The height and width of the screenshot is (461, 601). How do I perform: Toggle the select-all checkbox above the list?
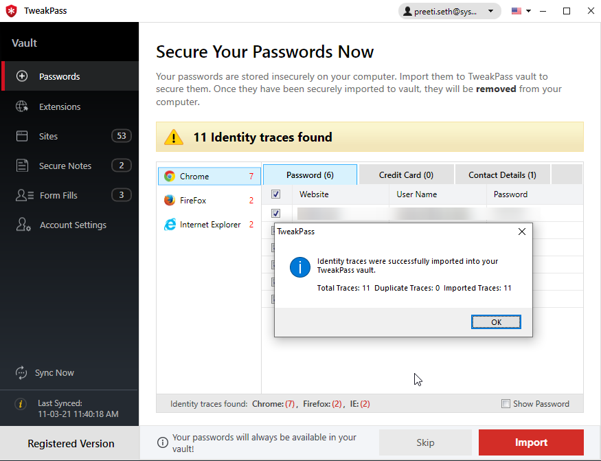click(x=276, y=194)
